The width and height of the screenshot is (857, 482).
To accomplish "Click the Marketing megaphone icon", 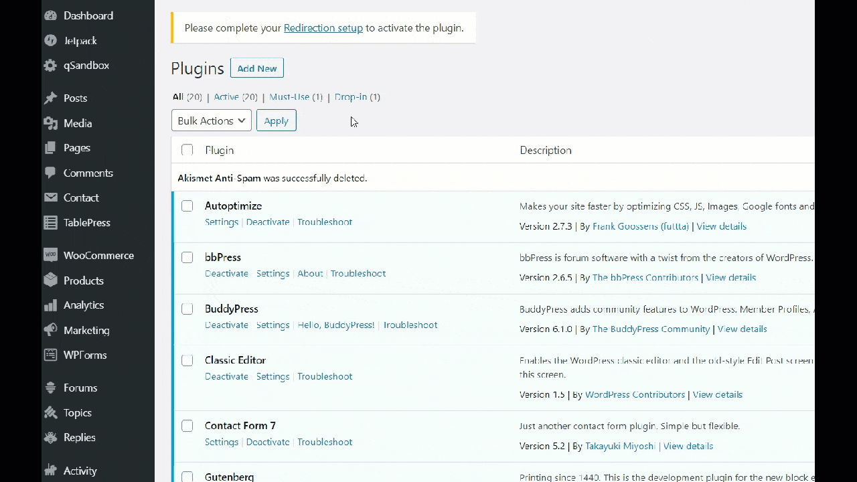I will click(50, 330).
